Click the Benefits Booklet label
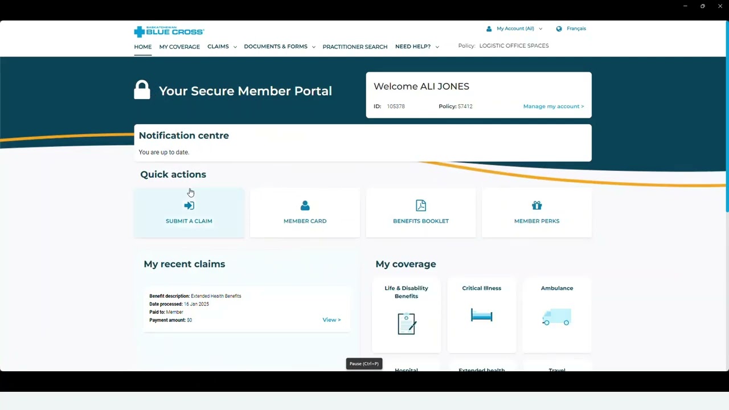The height and width of the screenshot is (410, 729). 421,221
